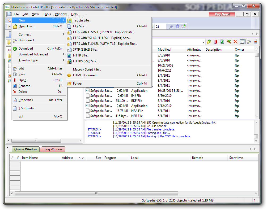This screenshot has width=267, height=210.
Task: Click View entry with Ctrl+W shortcut
Action: (x=39, y=74)
